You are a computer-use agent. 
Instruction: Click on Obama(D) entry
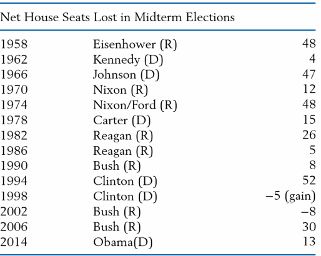point(123,242)
